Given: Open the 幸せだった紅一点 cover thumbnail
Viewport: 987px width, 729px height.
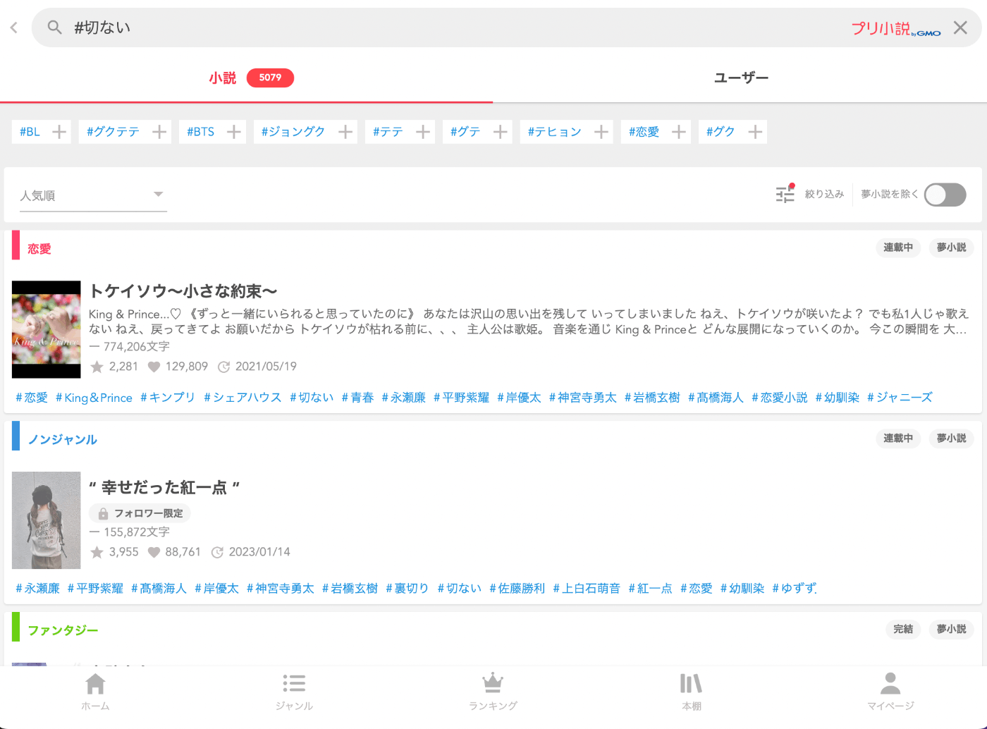Looking at the screenshot, I should tap(47, 520).
